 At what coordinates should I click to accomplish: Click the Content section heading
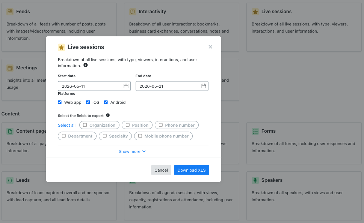tap(11, 114)
